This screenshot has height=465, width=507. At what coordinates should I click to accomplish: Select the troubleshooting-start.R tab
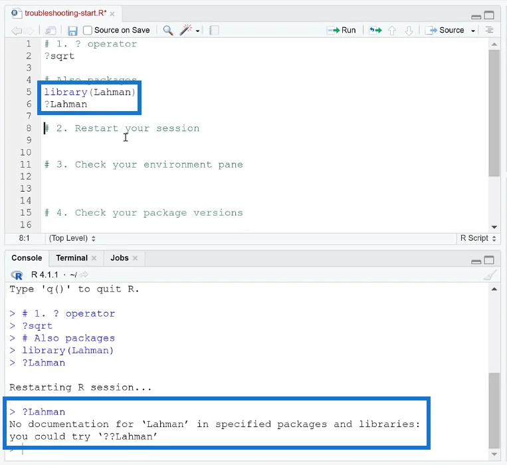pyautogui.click(x=65, y=13)
